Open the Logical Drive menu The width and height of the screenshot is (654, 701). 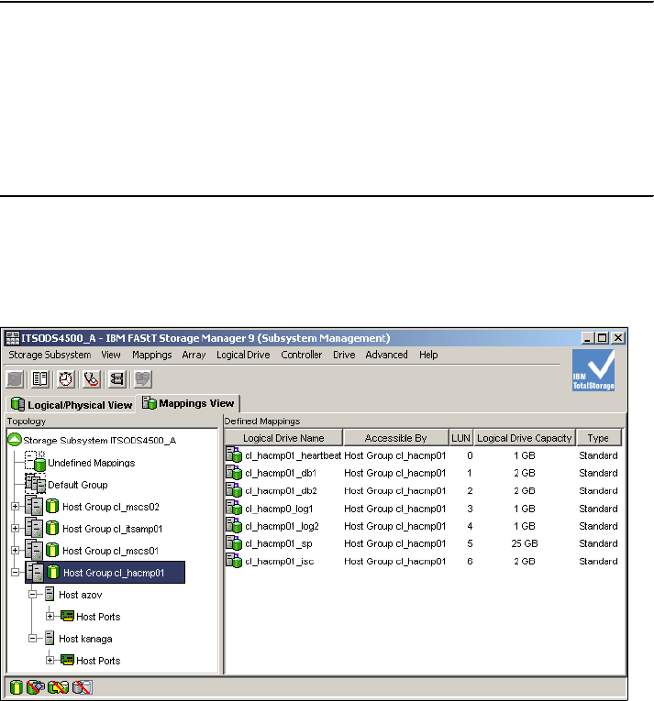pyautogui.click(x=243, y=355)
